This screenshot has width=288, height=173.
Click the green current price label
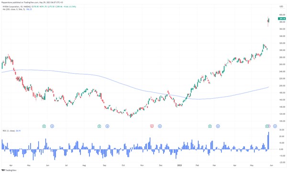(282, 19)
